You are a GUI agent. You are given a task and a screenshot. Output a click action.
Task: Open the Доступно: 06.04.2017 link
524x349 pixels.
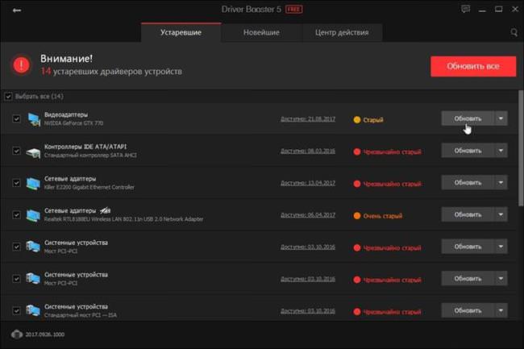coord(308,215)
